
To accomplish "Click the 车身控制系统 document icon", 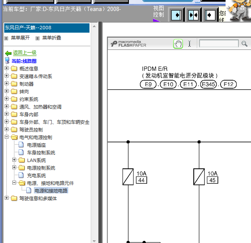I will point(21,152).
